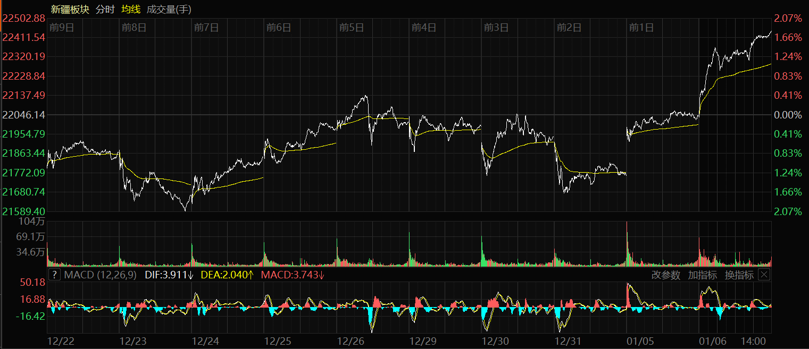Click the red MACD:3.743 reading
This screenshot has width=809, height=349.
click(x=293, y=275)
